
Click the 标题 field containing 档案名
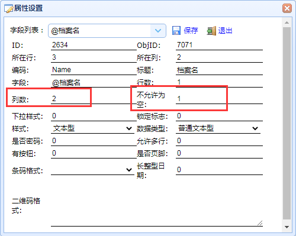click(x=219, y=70)
